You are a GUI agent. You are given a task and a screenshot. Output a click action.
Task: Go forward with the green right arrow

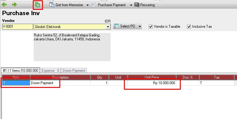pyautogui.click(x=14, y=5)
